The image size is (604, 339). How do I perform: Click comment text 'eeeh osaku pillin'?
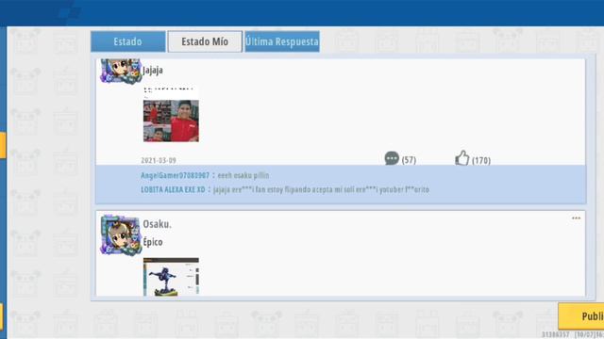pyautogui.click(x=243, y=176)
